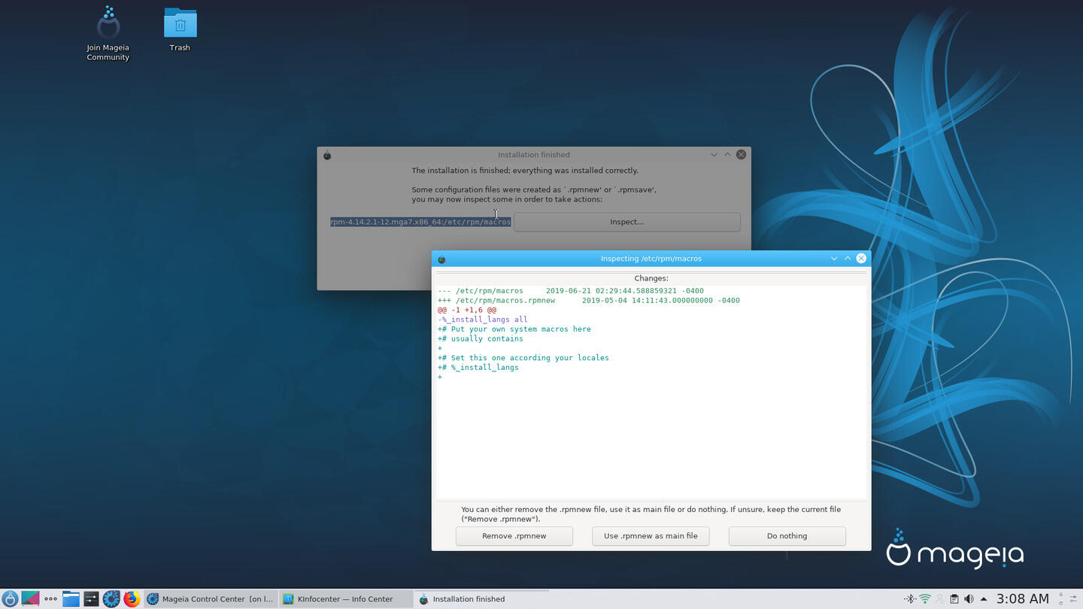The width and height of the screenshot is (1083, 609).
Task: Close the Installation finished window
Action: point(741,155)
